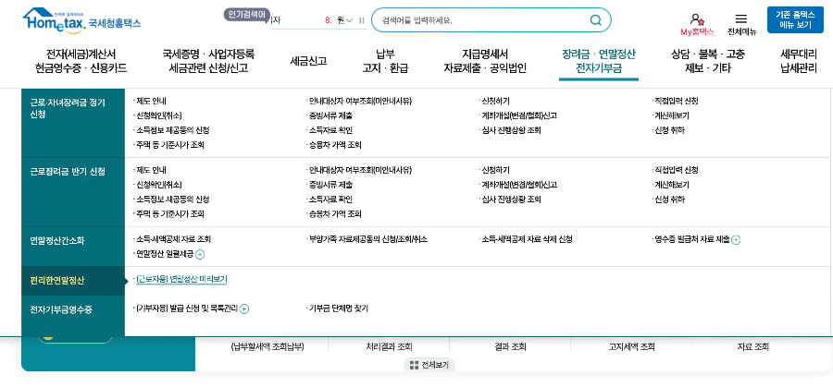Screen dimensions: 833x387
Task: Open 소득·세액공제 자료 조회 link
Action: tap(174, 239)
